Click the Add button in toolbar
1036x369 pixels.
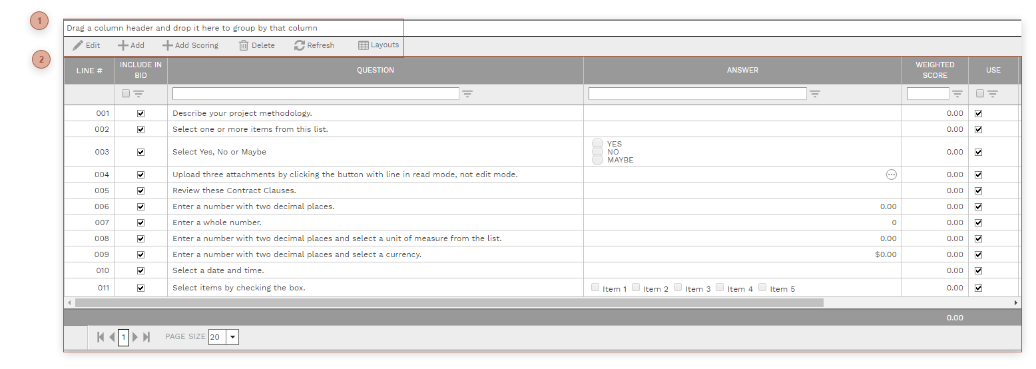pos(131,45)
